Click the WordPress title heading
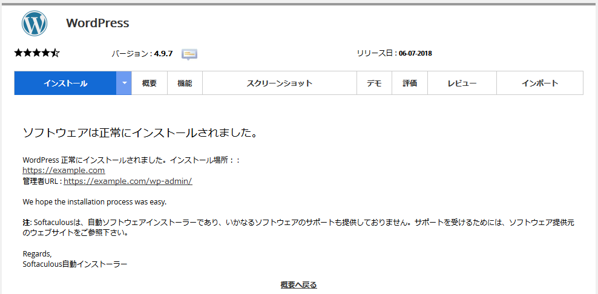The height and width of the screenshot is (294, 598). pos(97,24)
